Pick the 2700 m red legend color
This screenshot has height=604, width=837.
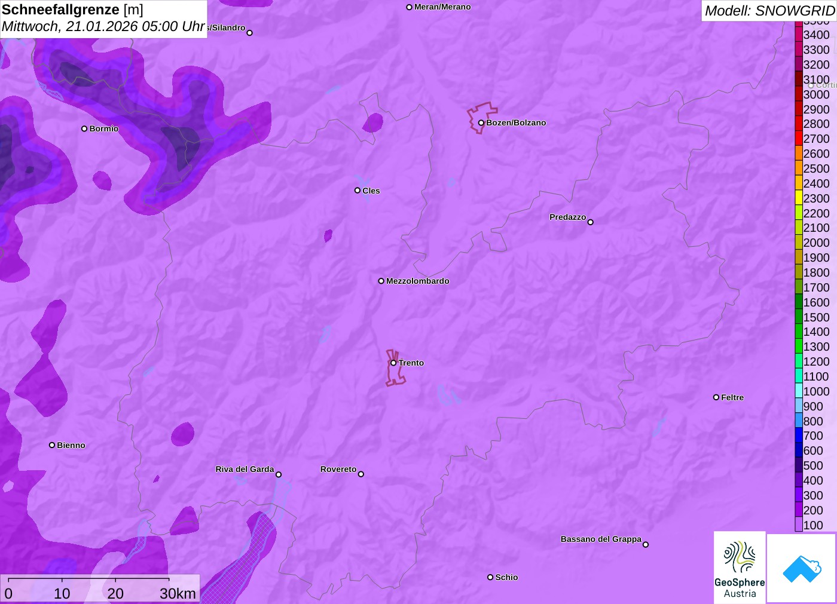pyautogui.click(x=799, y=139)
